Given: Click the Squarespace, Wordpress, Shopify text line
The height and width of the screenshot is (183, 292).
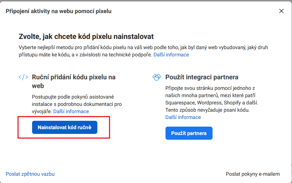Looking at the screenshot, I should (211, 103).
